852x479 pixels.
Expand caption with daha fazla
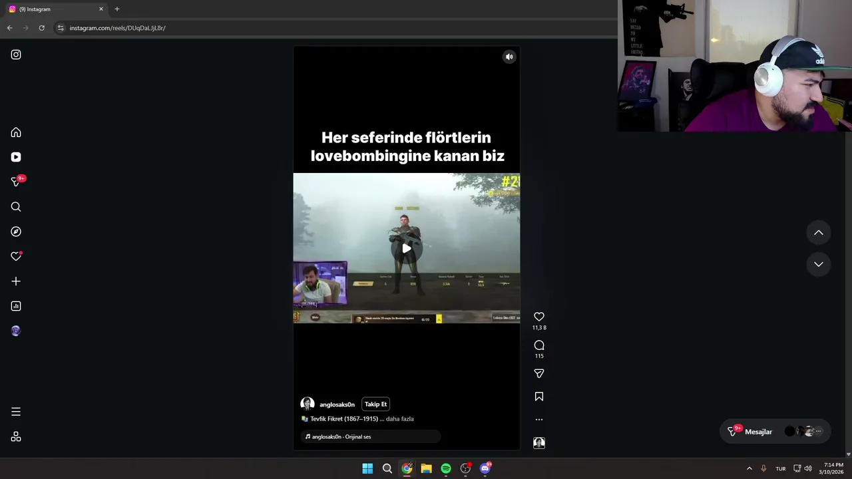point(399,418)
